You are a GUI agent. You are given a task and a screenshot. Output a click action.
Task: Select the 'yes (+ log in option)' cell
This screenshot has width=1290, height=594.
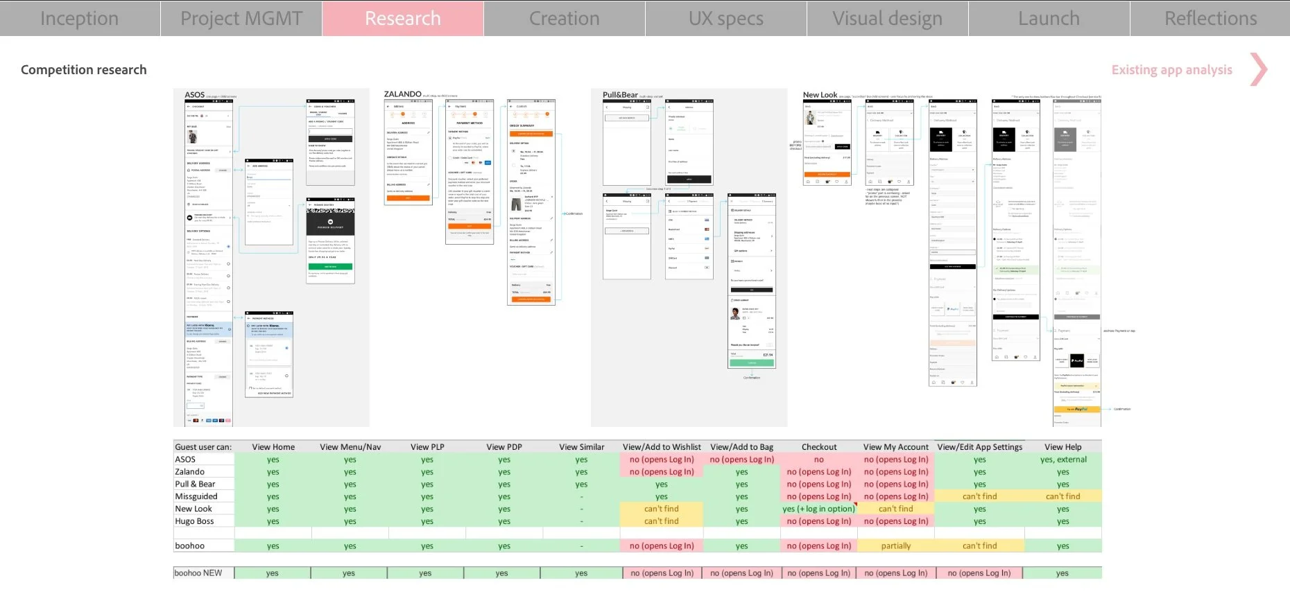click(819, 509)
